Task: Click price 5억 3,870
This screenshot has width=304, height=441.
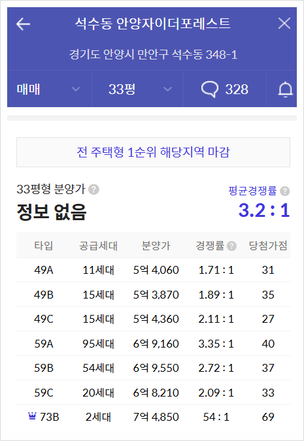Action: tap(156, 295)
